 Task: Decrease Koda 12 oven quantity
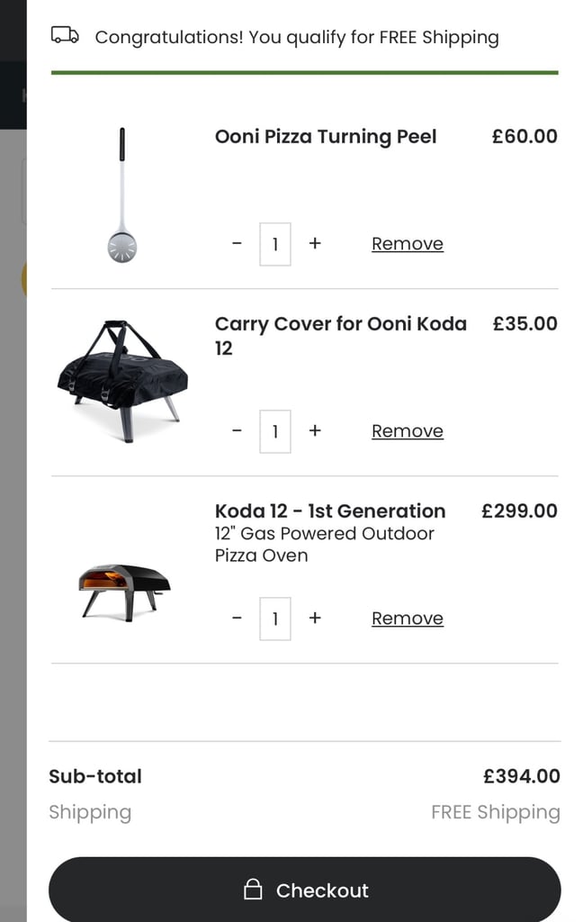pyautogui.click(x=237, y=618)
